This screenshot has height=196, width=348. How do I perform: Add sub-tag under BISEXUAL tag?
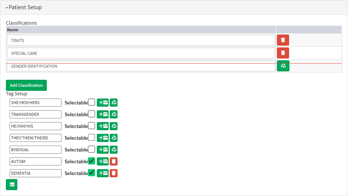(103, 150)
